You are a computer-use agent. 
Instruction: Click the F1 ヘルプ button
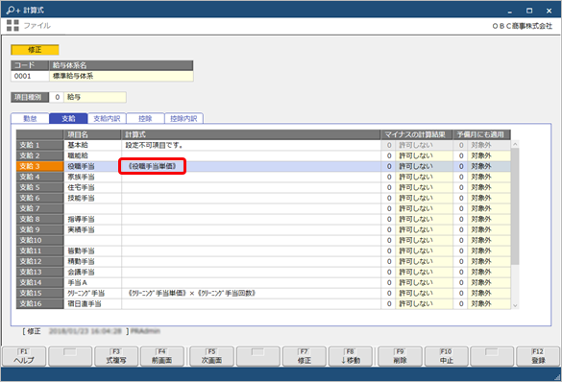click(x=24, y=356)
